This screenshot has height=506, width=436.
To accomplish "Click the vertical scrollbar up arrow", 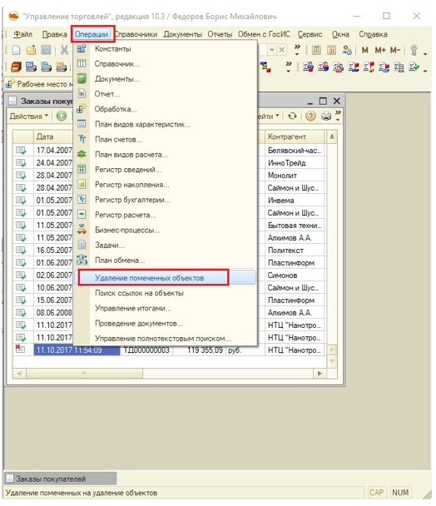I will tap(332, 137).
